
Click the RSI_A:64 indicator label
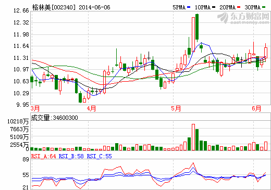pyautogui.click(x=44, y=156)
